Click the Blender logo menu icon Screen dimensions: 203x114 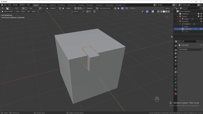[2, 5]
